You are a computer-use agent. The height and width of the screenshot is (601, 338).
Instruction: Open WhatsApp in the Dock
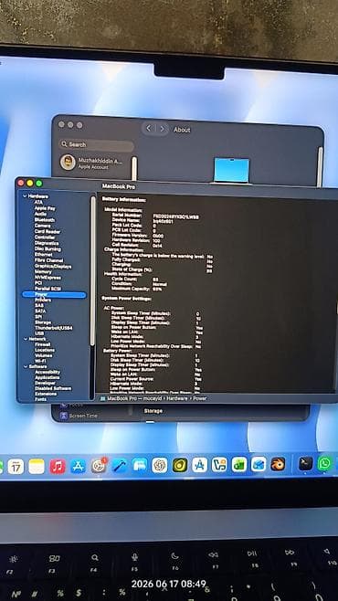(325, 463)
